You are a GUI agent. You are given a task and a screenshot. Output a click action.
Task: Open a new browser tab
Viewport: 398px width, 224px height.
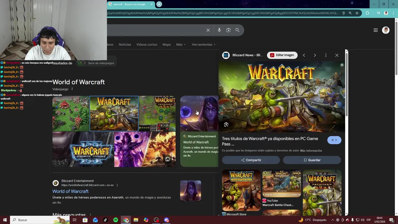click(159, 4)
